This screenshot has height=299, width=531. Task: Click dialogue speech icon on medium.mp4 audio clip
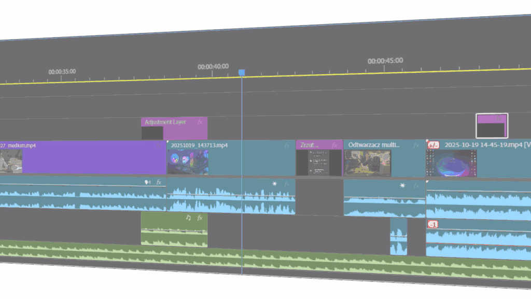click(x=147, y=182)
